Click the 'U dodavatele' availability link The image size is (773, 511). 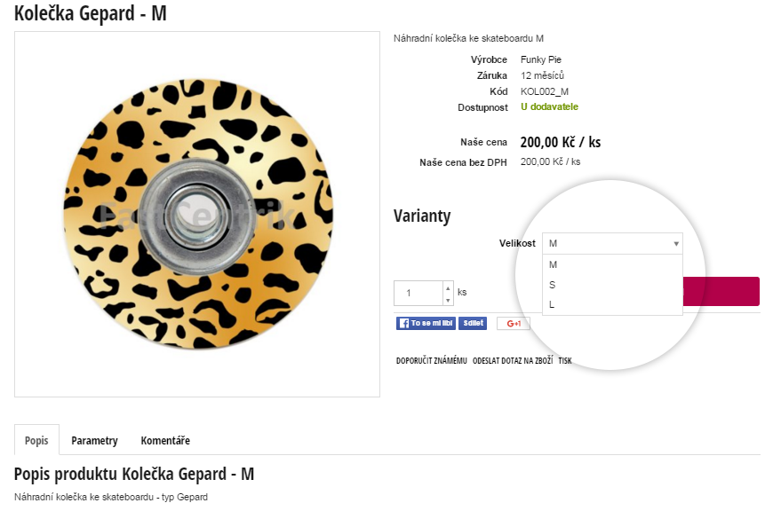pyautogui.click(x=549, y=106)
